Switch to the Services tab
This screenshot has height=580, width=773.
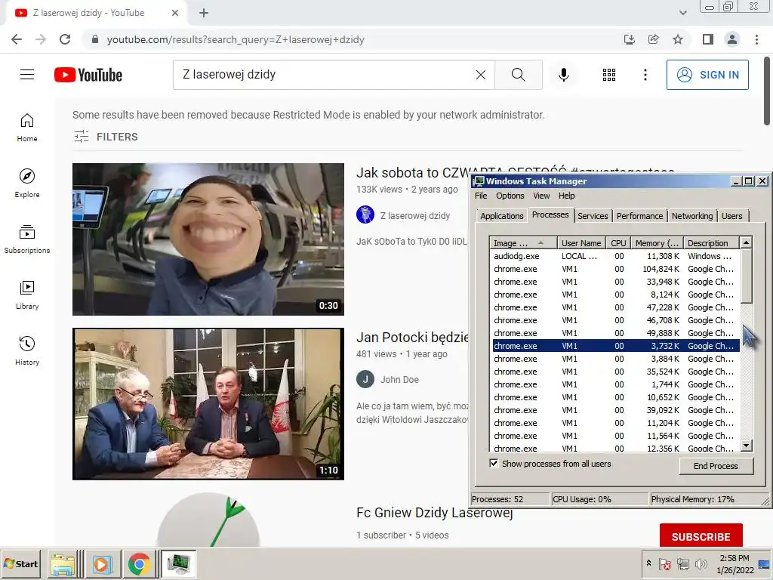coord(593,216)
